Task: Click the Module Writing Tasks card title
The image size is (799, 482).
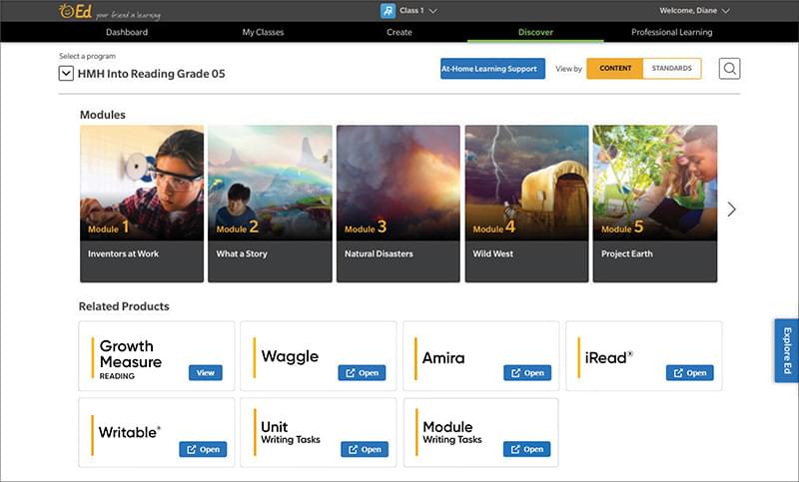Action: [x=452, y=432]
